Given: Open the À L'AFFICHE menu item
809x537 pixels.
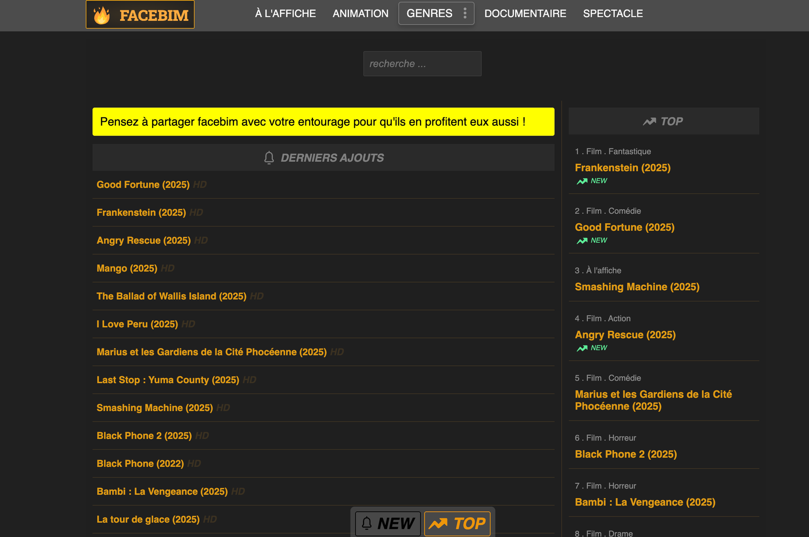Looking at the screenshot, I should (x=285, y=14).
